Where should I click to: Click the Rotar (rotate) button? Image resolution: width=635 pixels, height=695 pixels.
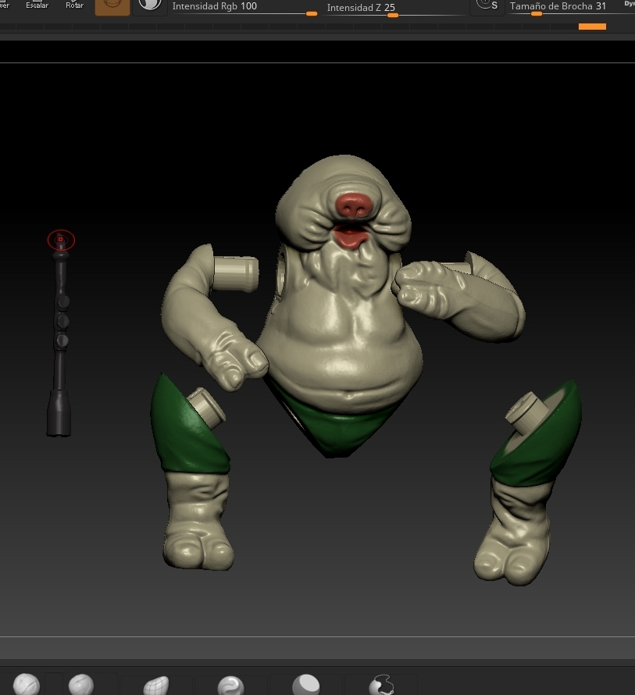coord(74,5)
